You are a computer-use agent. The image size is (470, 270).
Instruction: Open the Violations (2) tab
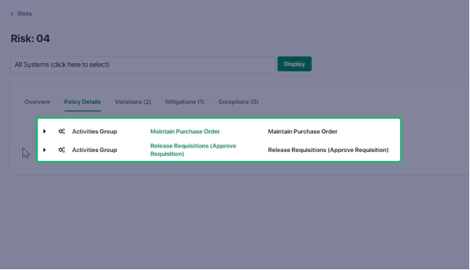pyautogui.click(x=133, y=102)
